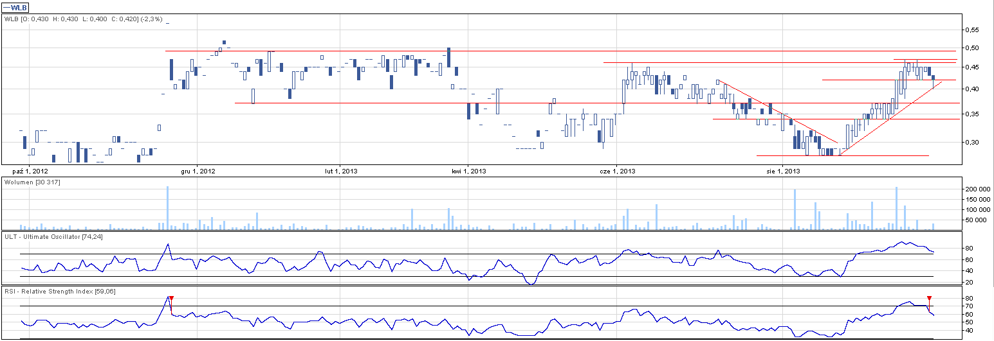Click the 0,50 price axis label
994x341 pixels.
tap(972, 48)
